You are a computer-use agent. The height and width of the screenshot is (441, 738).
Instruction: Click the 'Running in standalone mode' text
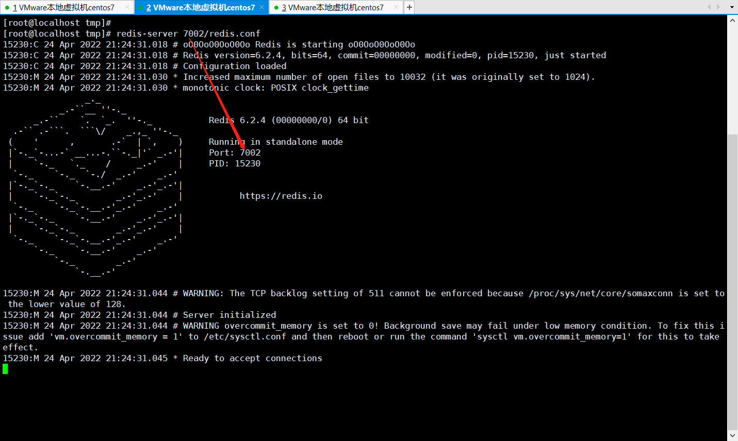[276, 142]
